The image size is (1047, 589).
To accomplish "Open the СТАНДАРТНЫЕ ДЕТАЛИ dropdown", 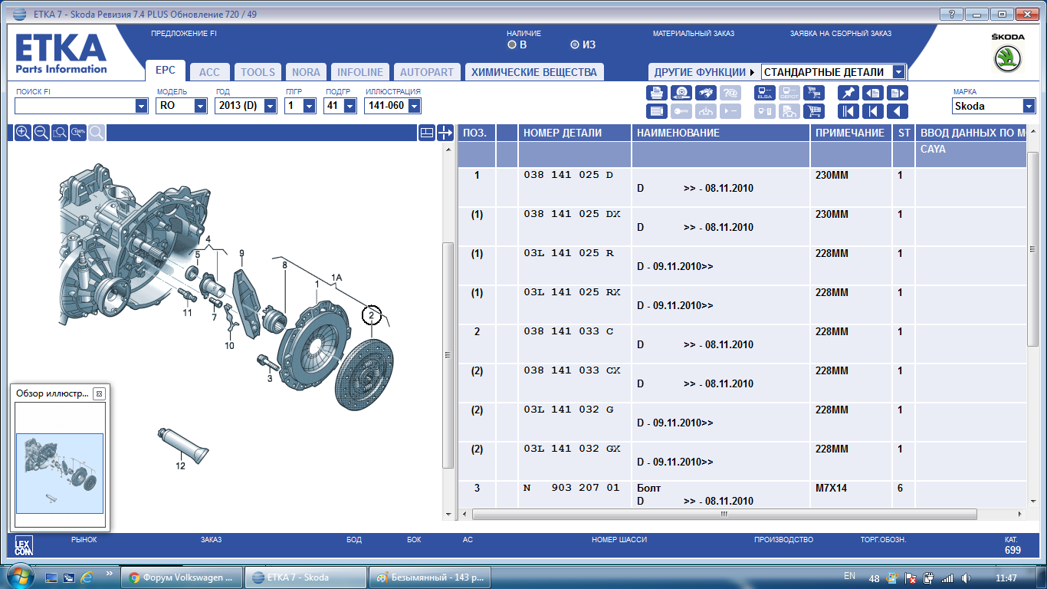I will [899, 72].
